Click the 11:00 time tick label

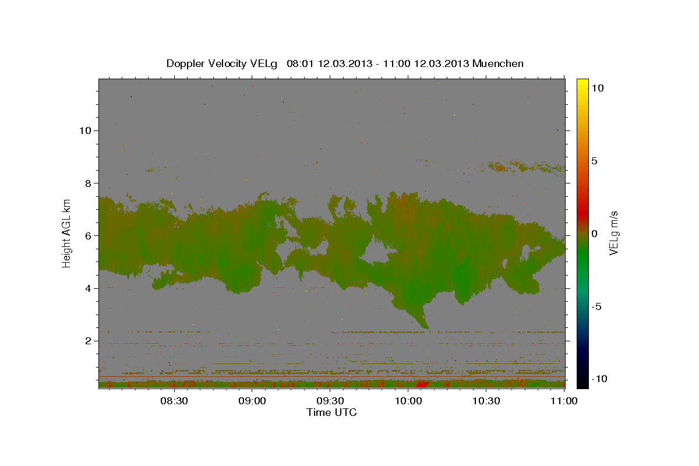[564, 401]
